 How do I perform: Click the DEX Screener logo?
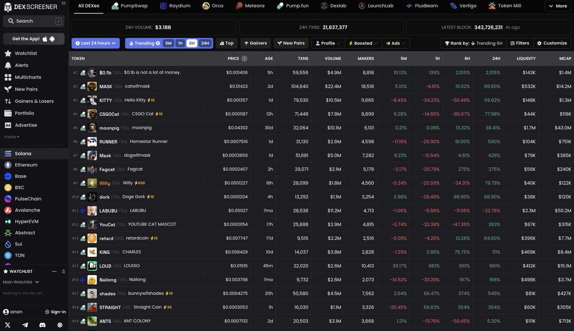[x=31, y=7]
